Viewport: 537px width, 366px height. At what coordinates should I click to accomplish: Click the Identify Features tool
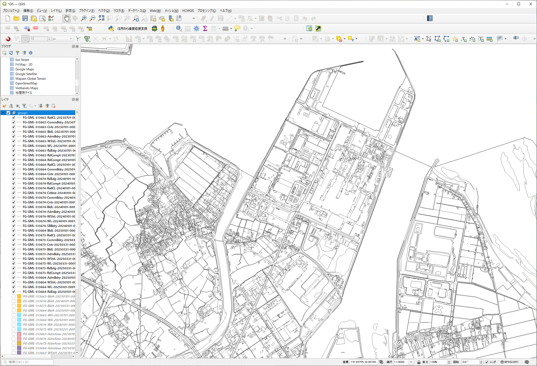click(179, 28)
